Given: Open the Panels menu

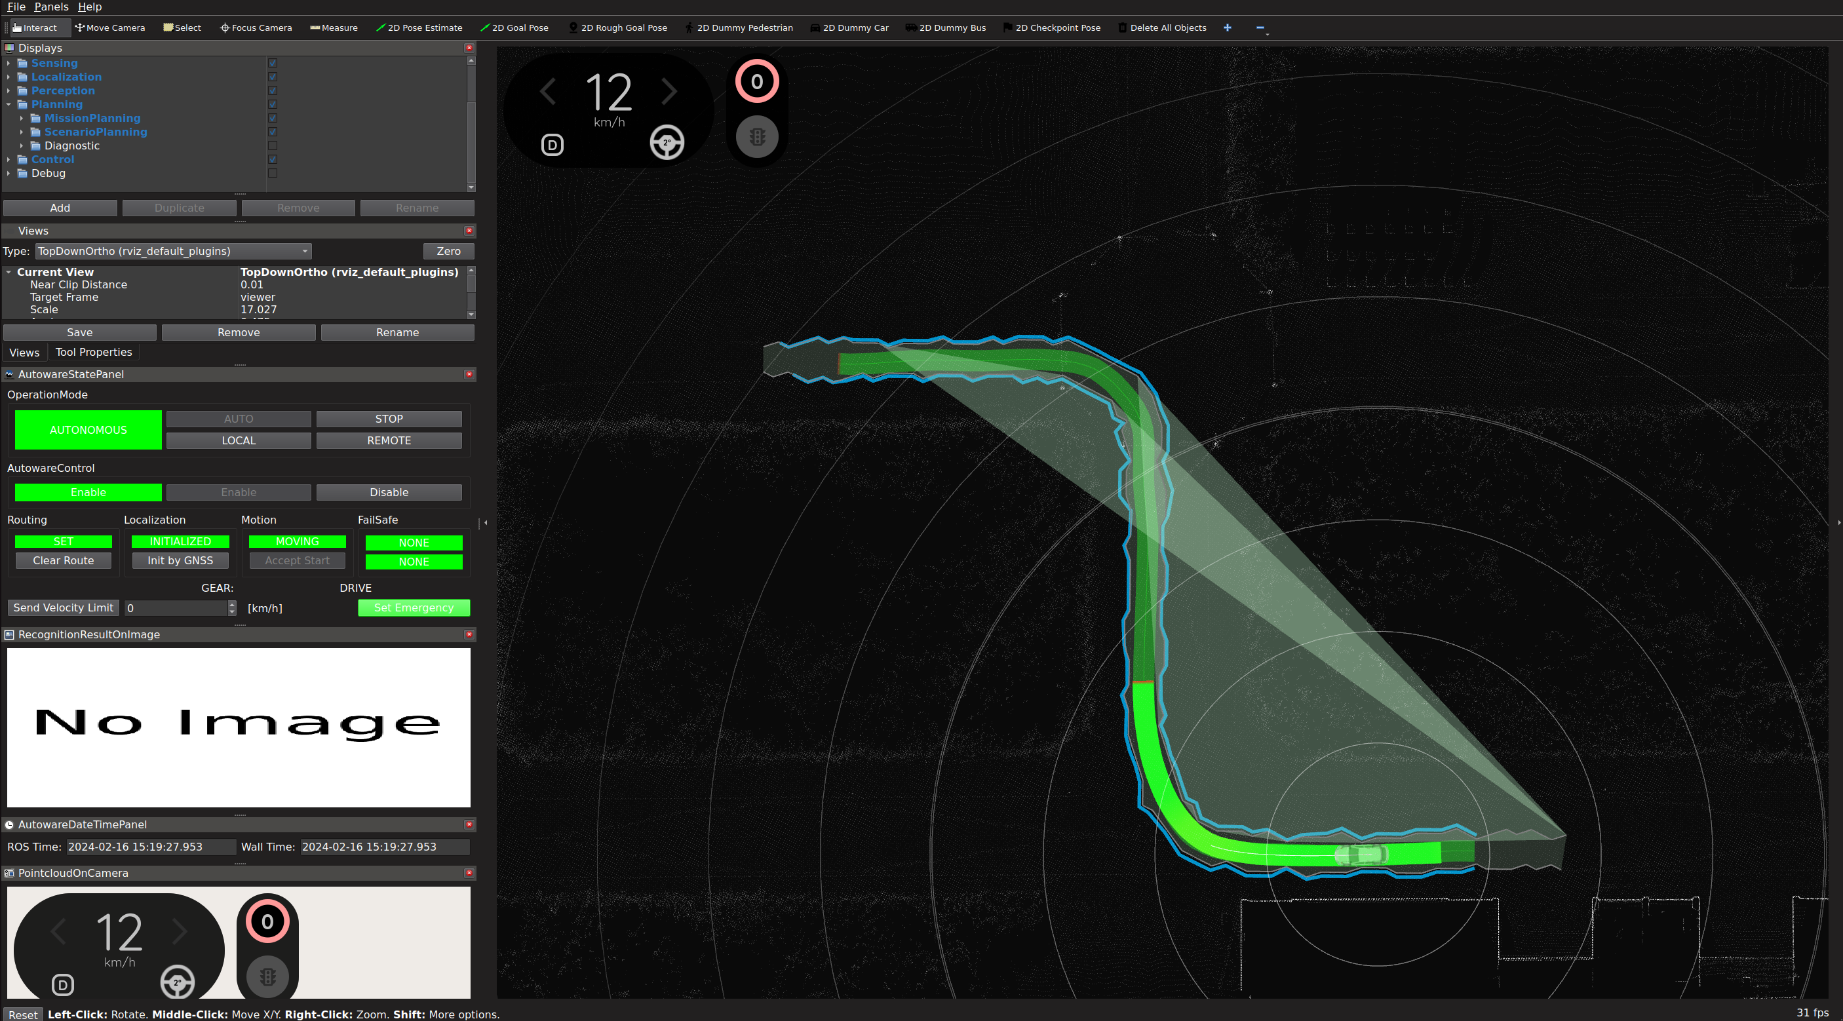Looking at the screenshot, I should tap(51, 7).
